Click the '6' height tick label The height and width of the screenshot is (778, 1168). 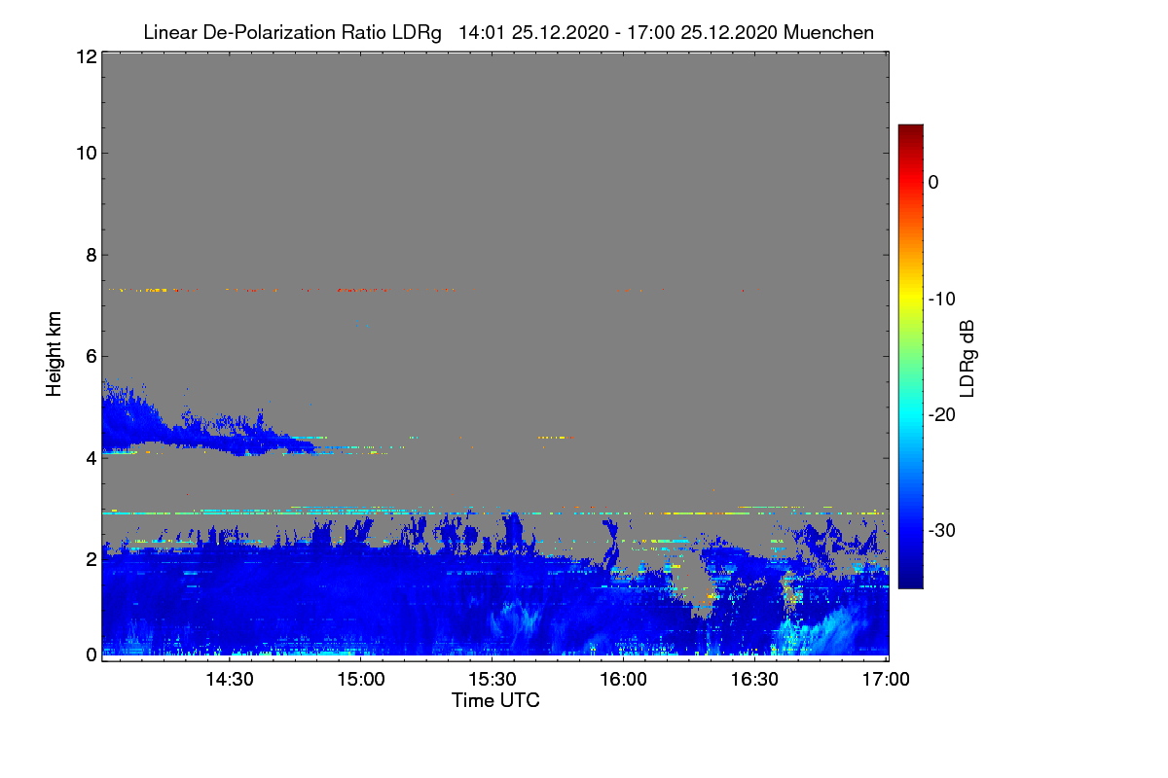tap(91, 357)
